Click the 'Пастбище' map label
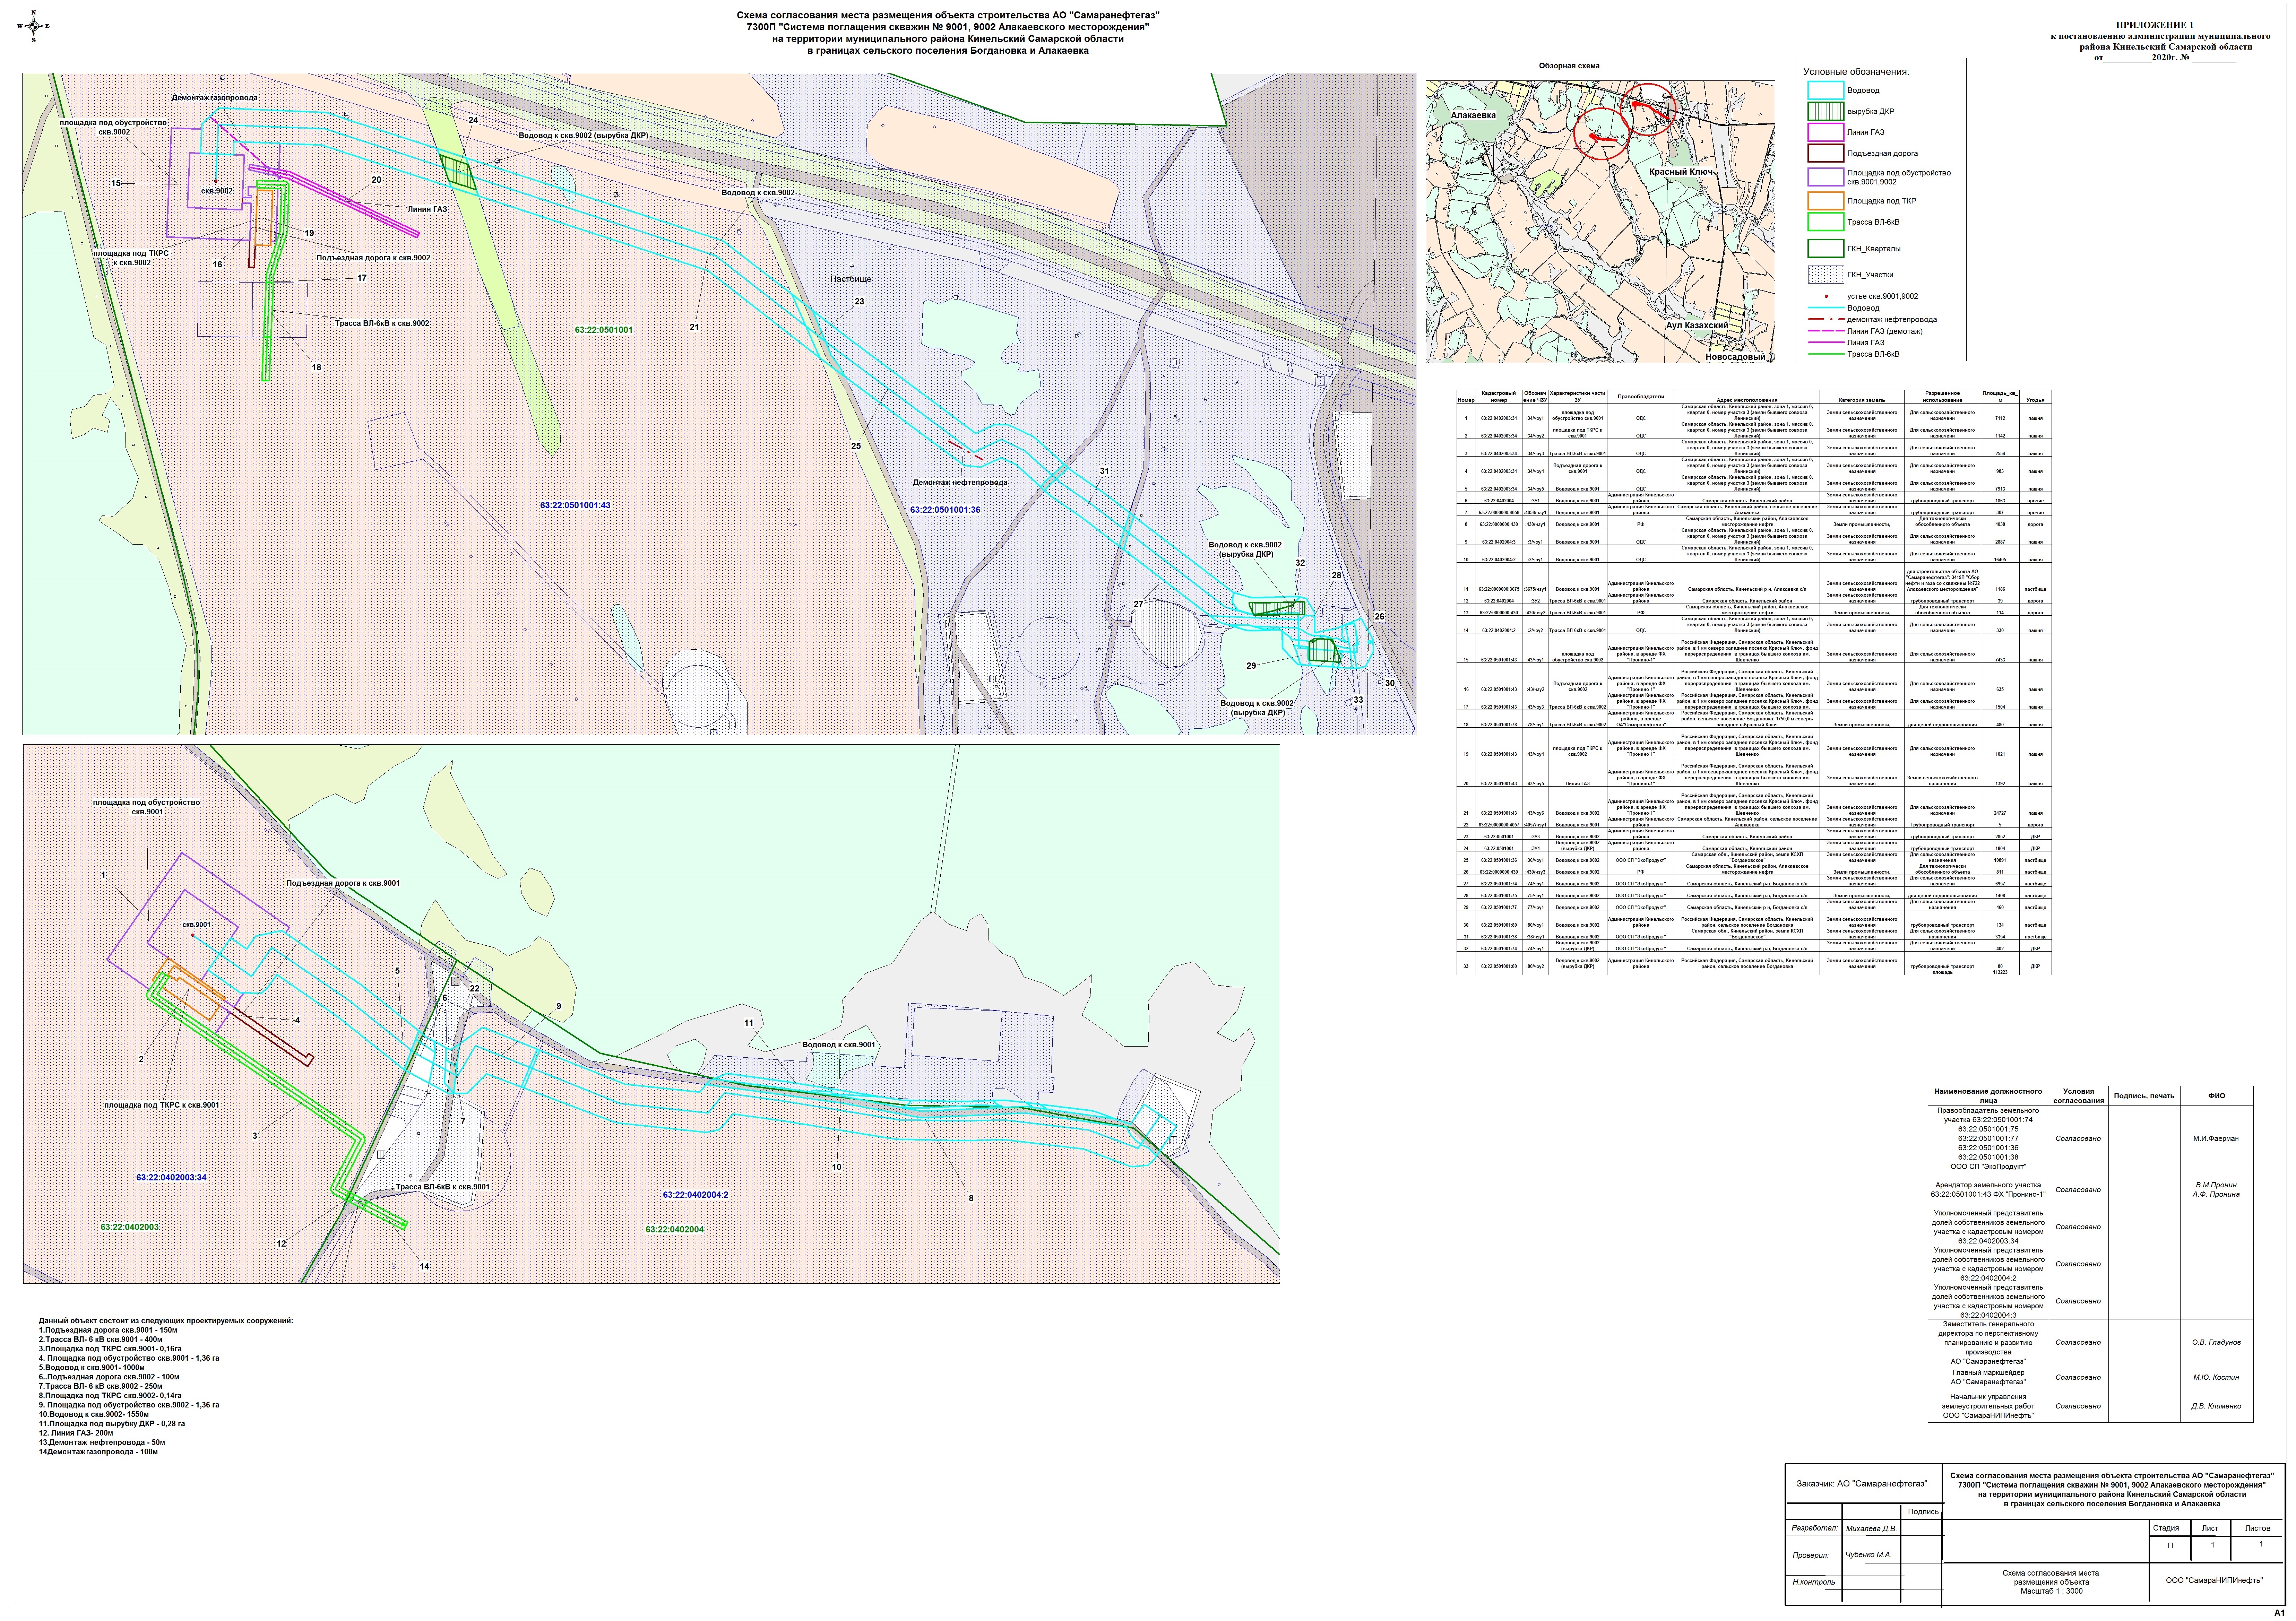Viewport: 2296px width, 1621px height. [x=850, y=279]
